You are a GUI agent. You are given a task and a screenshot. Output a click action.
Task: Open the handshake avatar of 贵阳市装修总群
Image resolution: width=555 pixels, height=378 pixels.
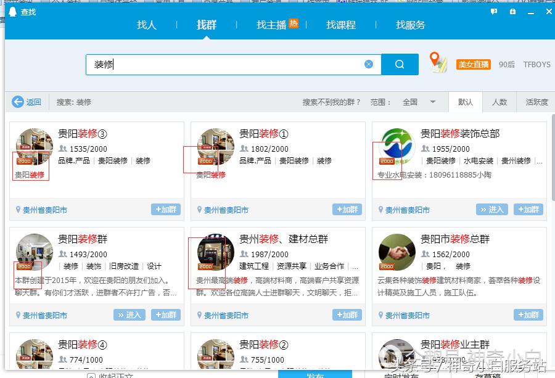point(397,252)
